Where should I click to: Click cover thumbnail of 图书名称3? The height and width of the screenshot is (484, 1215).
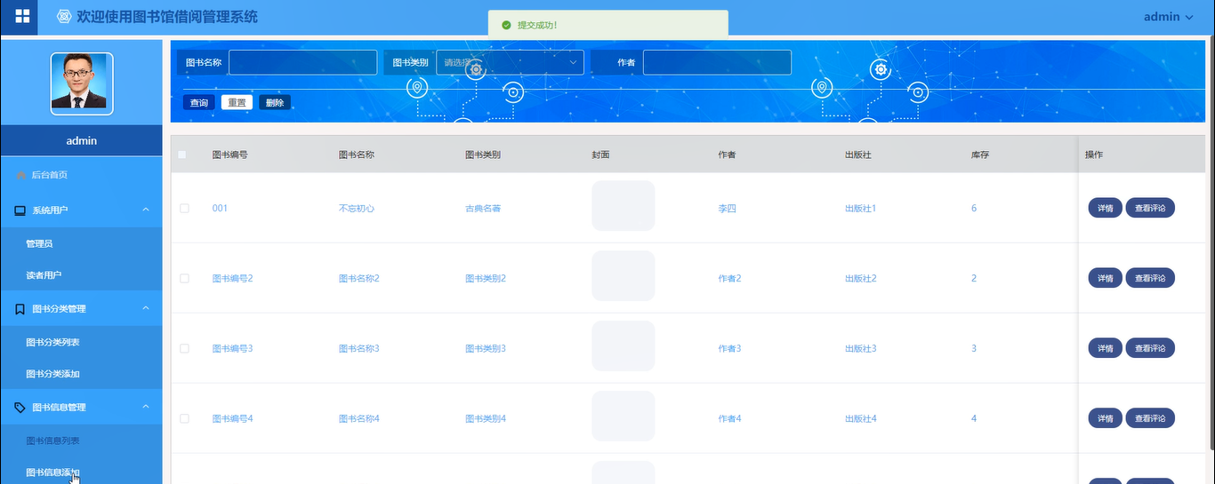(624, 346)
